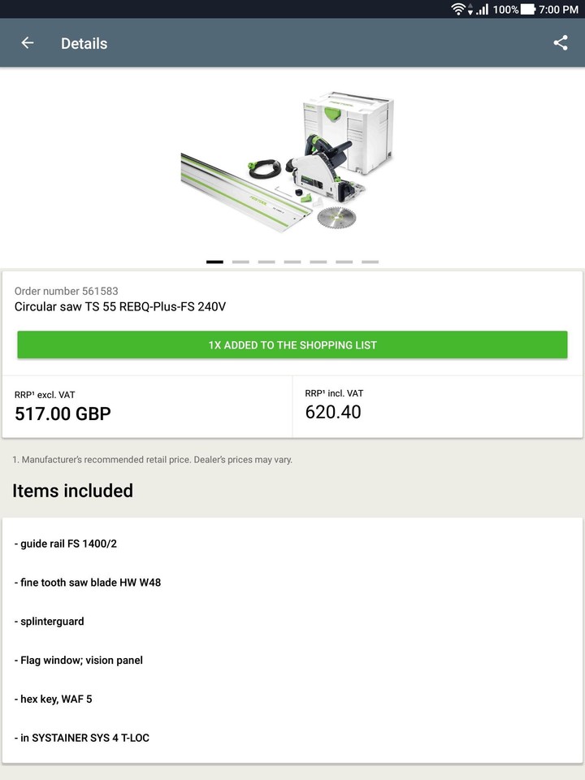The image size is (585, 780).
Task: Tap the cellular signal bars icon
Action: click(483, 9)
